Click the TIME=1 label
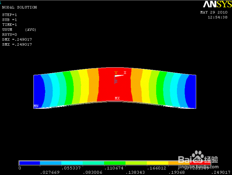 9,25
